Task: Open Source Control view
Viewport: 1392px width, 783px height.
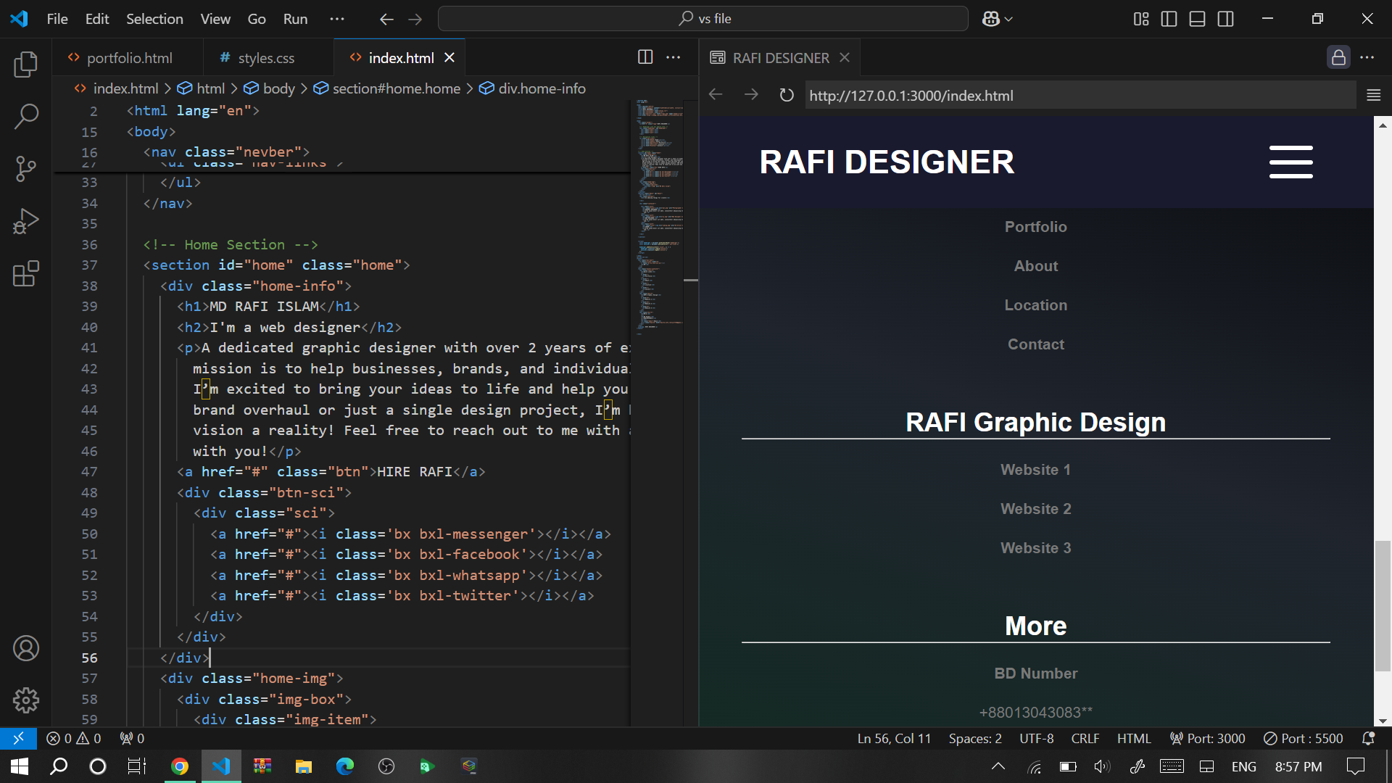Action: click(x=26, y=169)
